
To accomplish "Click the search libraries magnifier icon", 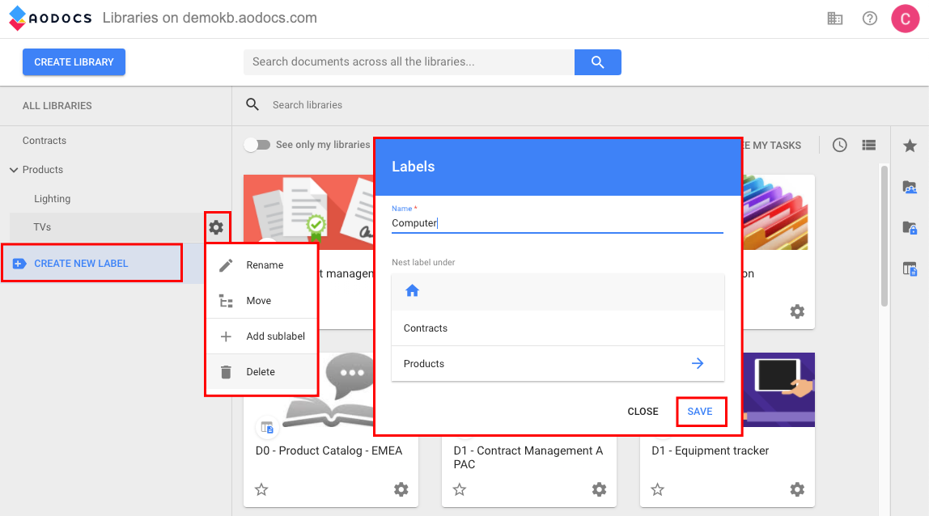I will [x=252, y=105].
